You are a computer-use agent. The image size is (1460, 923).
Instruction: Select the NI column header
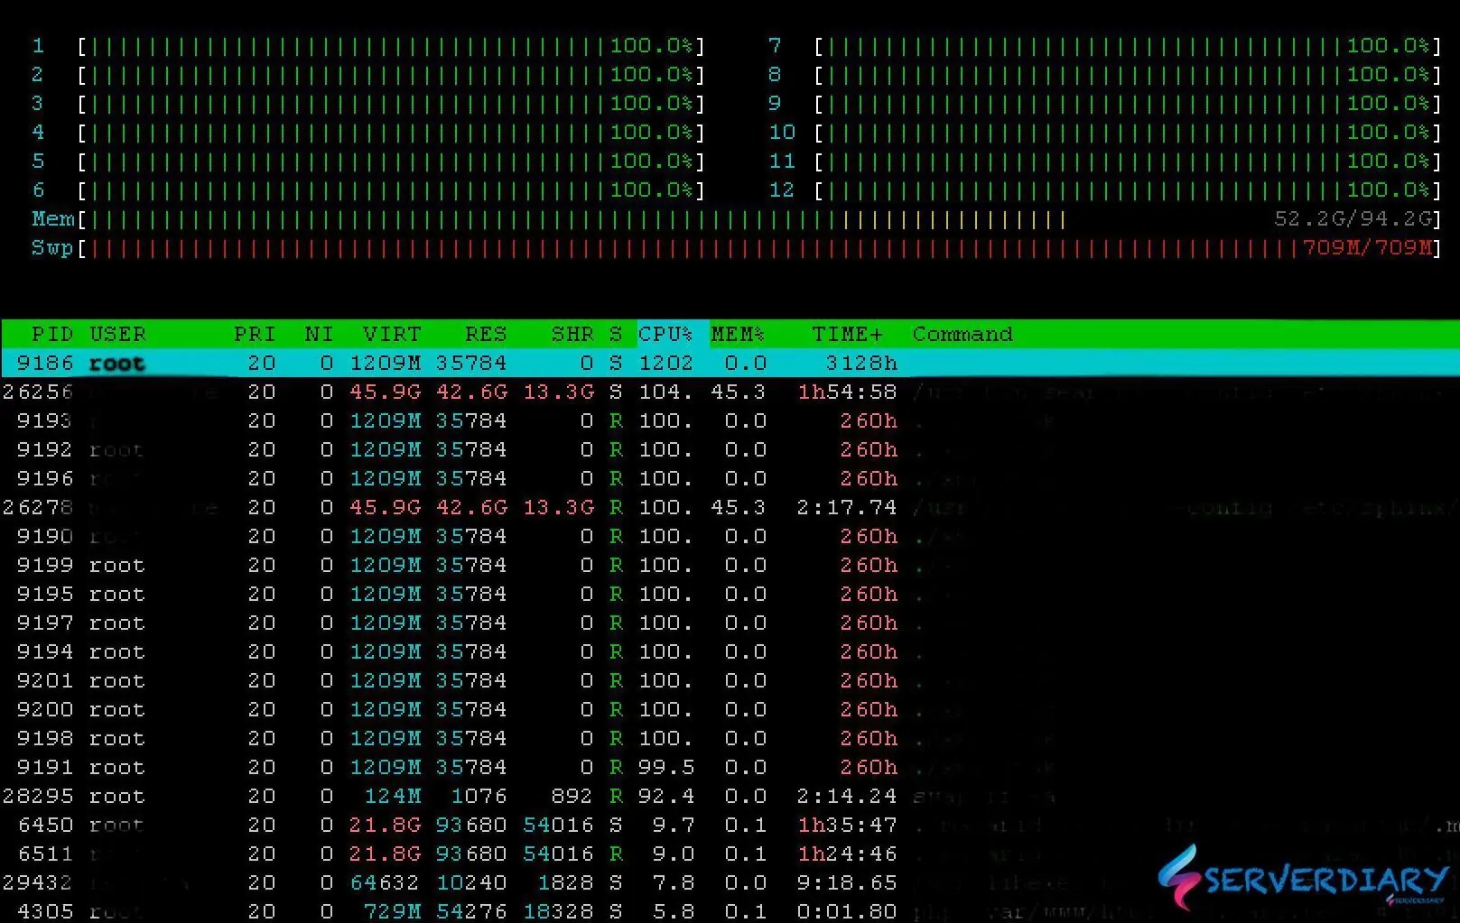[318, 334]
